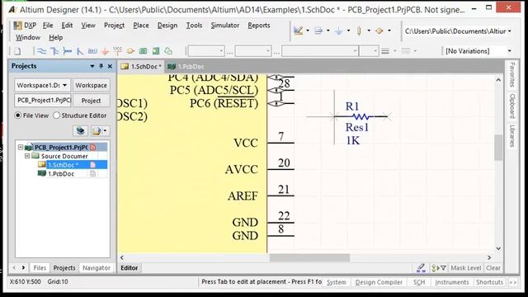The height and width of the screenshot is (297, 528).
Task: Open the Simulator menu
Action: (x=225, y=26)
